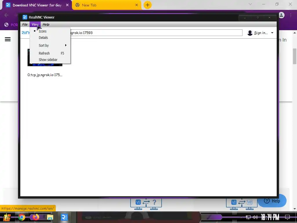The image size is (297, 223).
Task: Click the taskbar clock showing 10:14 PM
Action: point(270,217)
